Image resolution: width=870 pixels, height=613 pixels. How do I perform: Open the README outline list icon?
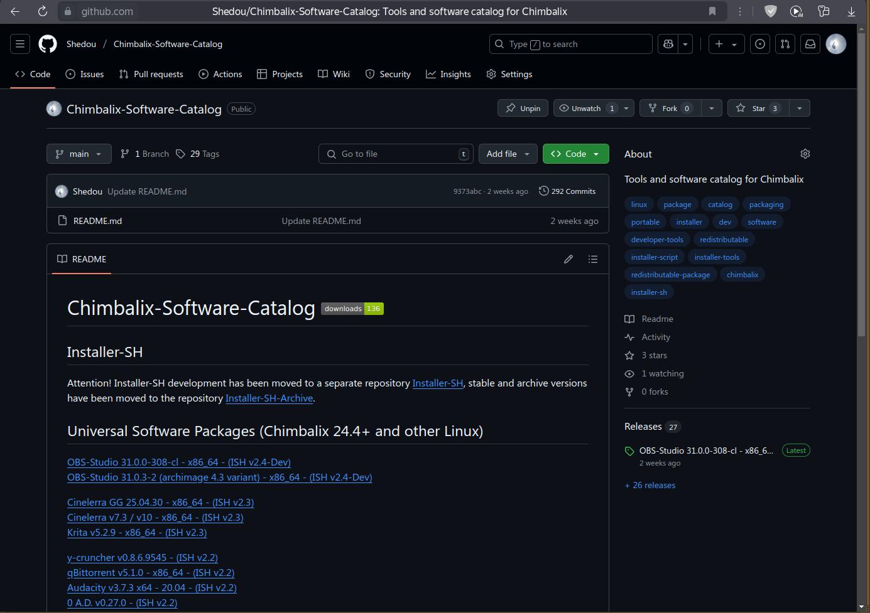pyautogui.click(x=592, y=259)
